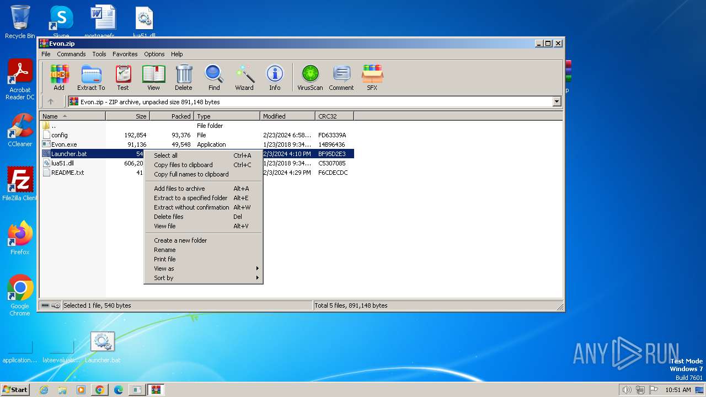Click the Test archive icon
The height and width of the screenshot is (397, 706).
point(123,77)
